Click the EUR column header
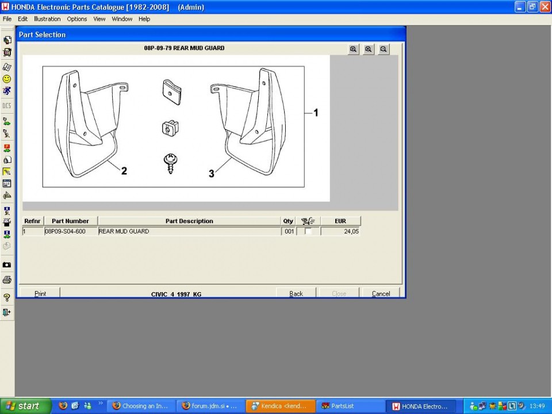 (340, 221)
